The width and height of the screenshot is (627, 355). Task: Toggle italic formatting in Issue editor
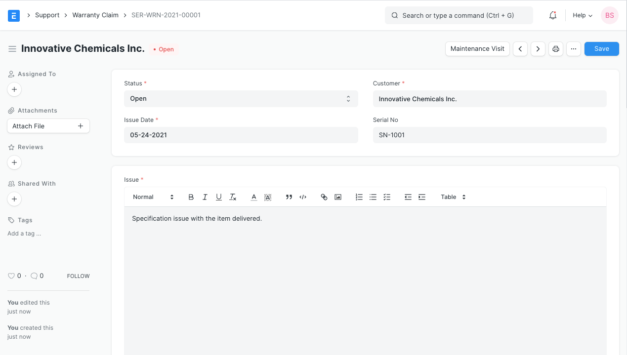205,197
